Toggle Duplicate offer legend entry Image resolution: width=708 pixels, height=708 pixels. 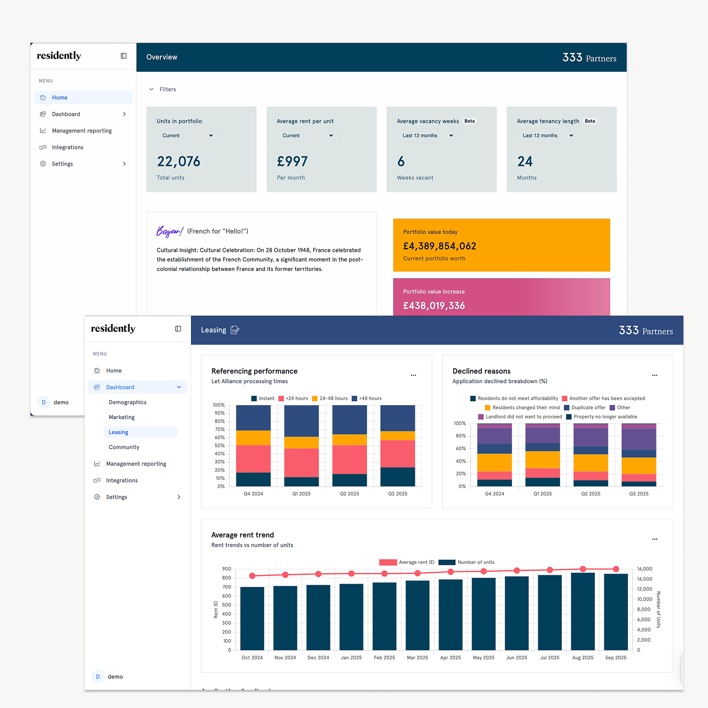tap(585, 408)
